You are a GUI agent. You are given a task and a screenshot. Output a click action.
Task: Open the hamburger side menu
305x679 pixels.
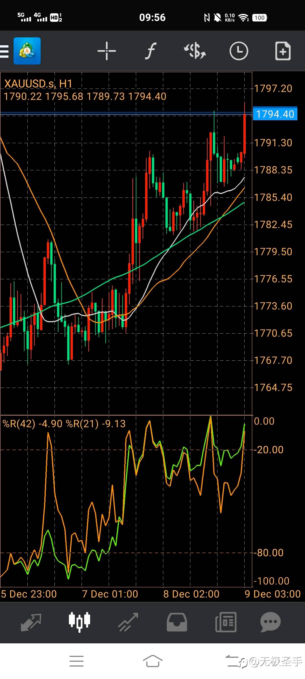pyautogui.click(x=4, y=51)
